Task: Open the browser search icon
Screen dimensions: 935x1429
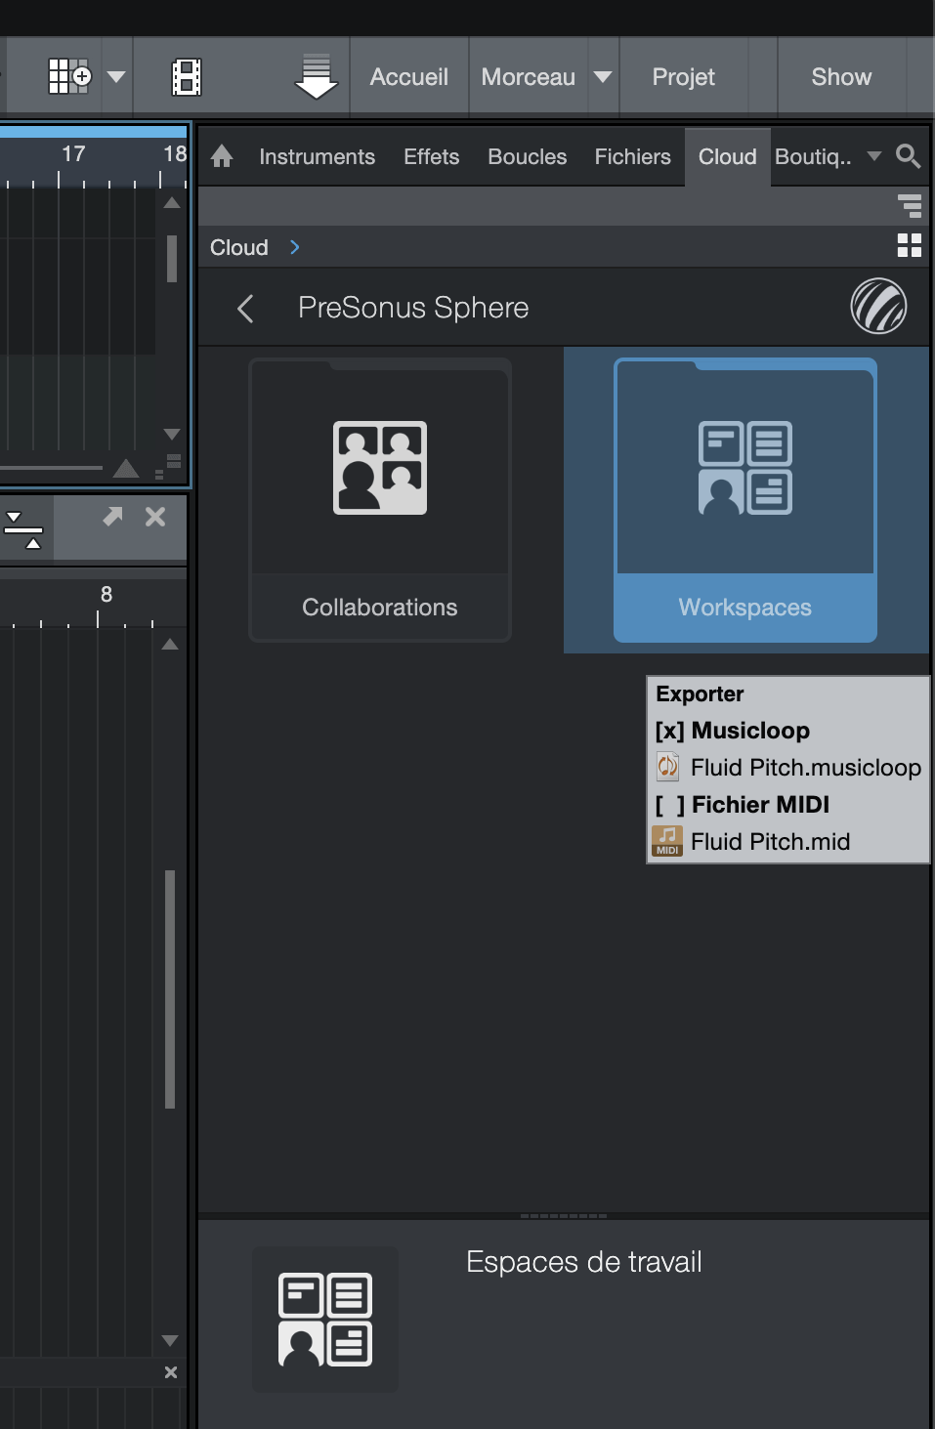Action: [x=908, y=156]
